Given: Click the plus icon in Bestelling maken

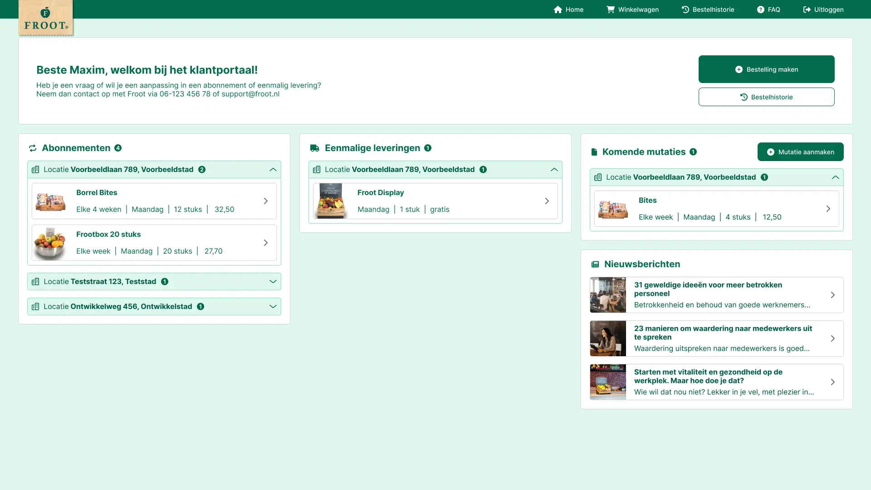Looking at the screenshot, I should click(739, 69).
